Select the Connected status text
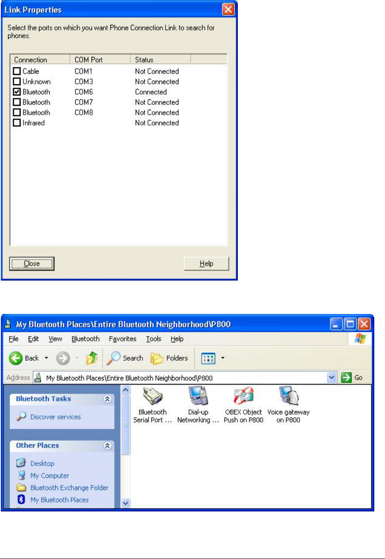Image resolution: width=385 pixels, height=559 pixels. (151, 92)
